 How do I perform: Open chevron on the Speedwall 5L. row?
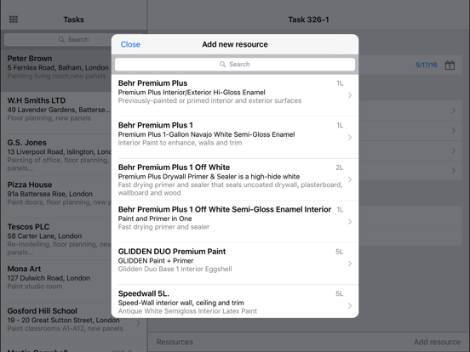pyautogui.click(x=349, y=305)
